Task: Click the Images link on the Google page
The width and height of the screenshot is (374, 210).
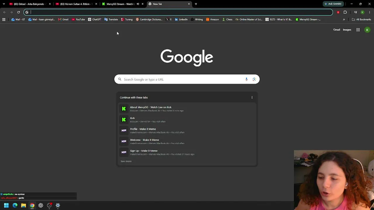Action: [x=347, y=30]
